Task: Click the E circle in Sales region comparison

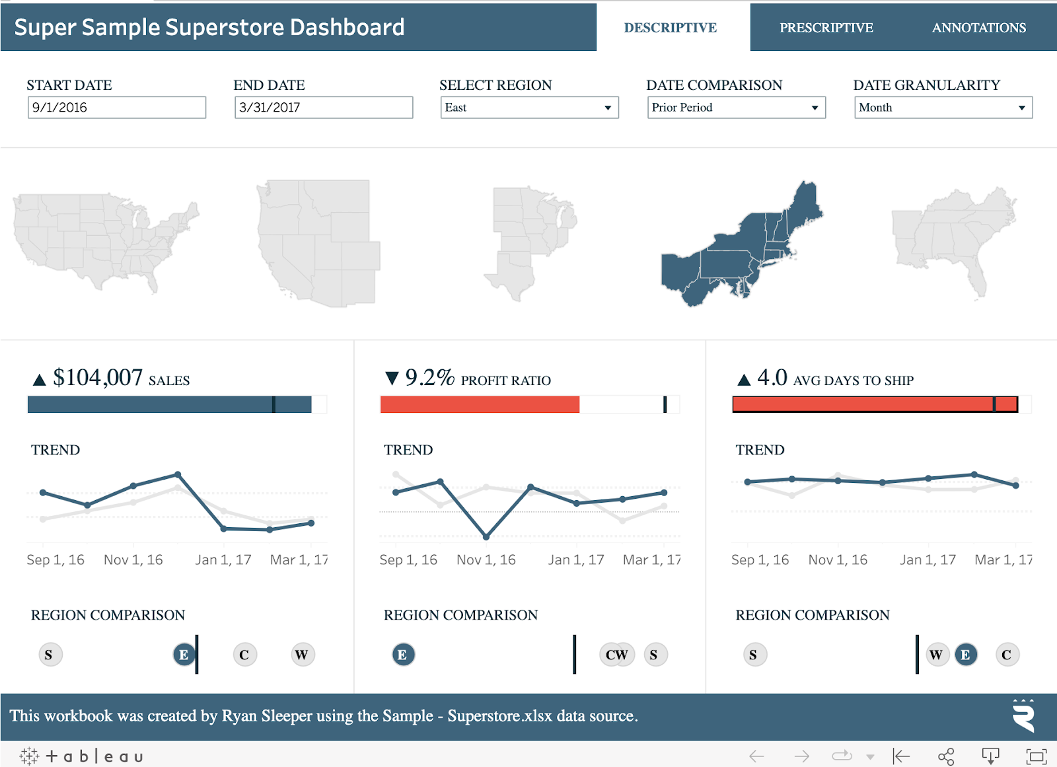Action: pyautogui.click(x=184, y=655)
